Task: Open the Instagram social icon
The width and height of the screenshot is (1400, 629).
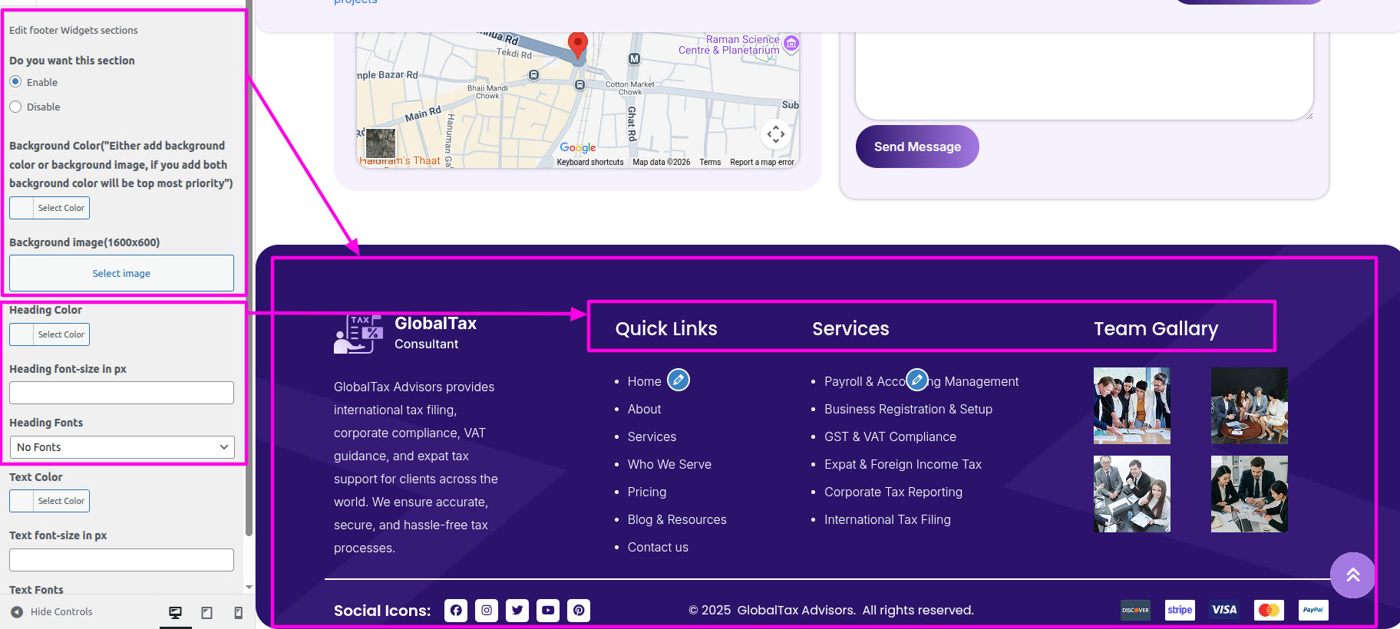Action: (487, 610)
